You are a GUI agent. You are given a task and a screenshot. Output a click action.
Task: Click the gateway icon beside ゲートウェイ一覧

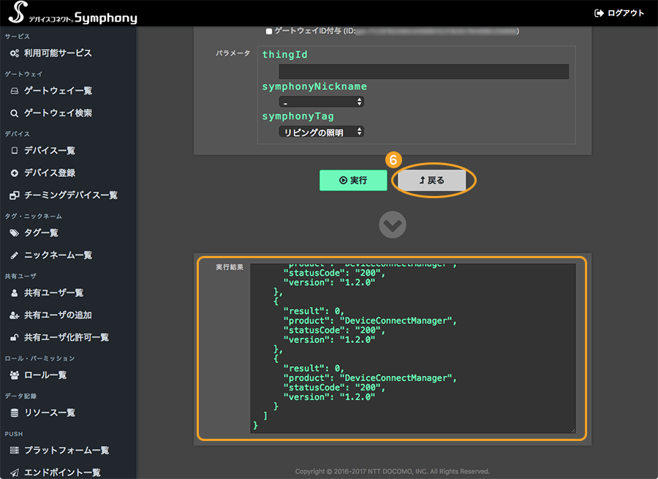point(15,91)
